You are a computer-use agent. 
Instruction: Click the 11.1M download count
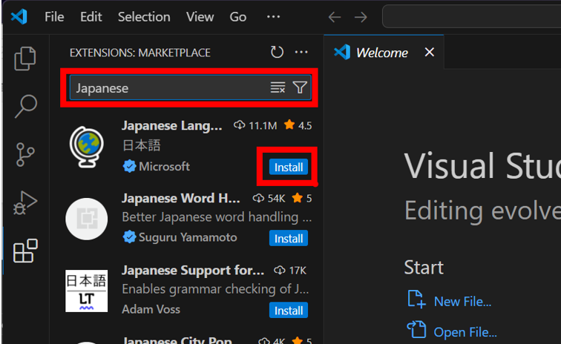255,126
